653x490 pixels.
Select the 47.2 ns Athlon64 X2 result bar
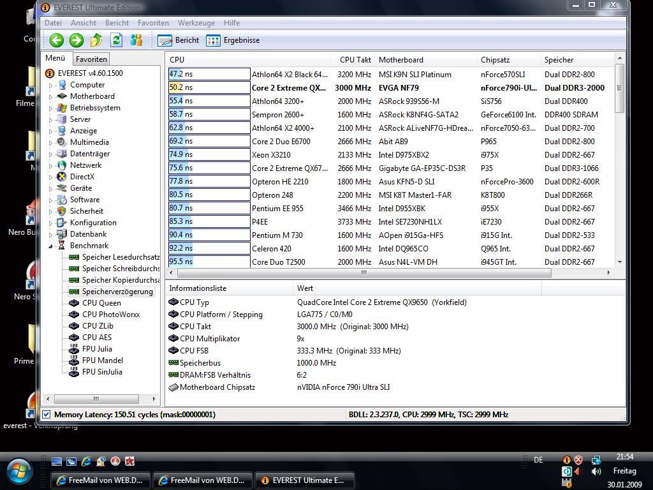(209, 74)
